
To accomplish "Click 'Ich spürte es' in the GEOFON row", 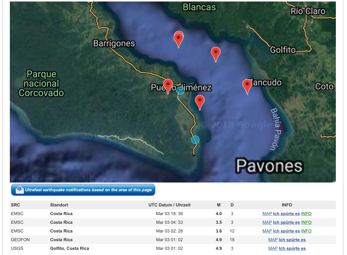I will tap(292, 240).
